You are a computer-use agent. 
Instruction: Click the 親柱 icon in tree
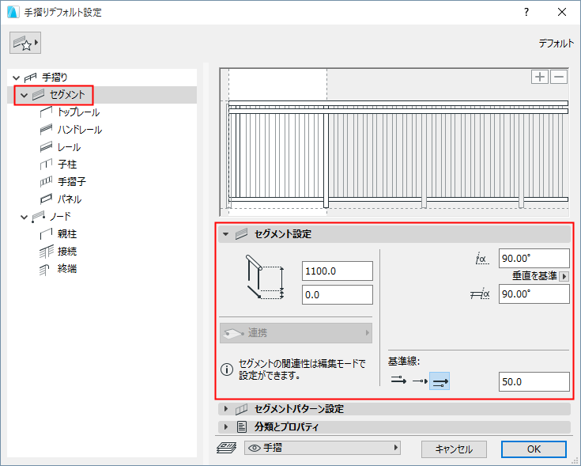click(46, 233)
